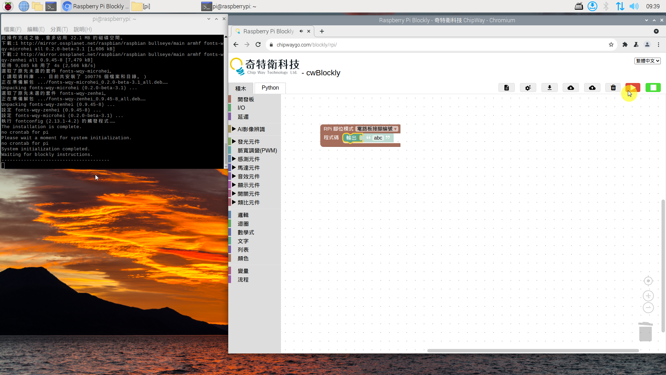The width and height of the screenshot is (666, 375).
Task: Open the gear settings toolbar icon
Action: 528,87
